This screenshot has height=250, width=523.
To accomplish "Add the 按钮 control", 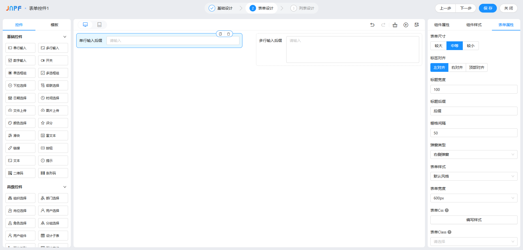I will tap(53, 148).
